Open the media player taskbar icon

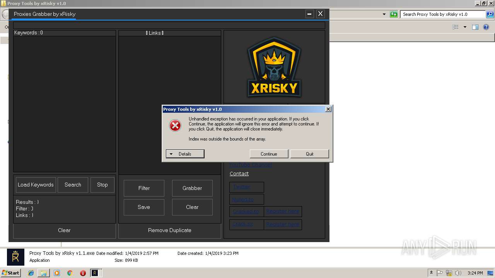pyautogui.click(x=57, y=273)
